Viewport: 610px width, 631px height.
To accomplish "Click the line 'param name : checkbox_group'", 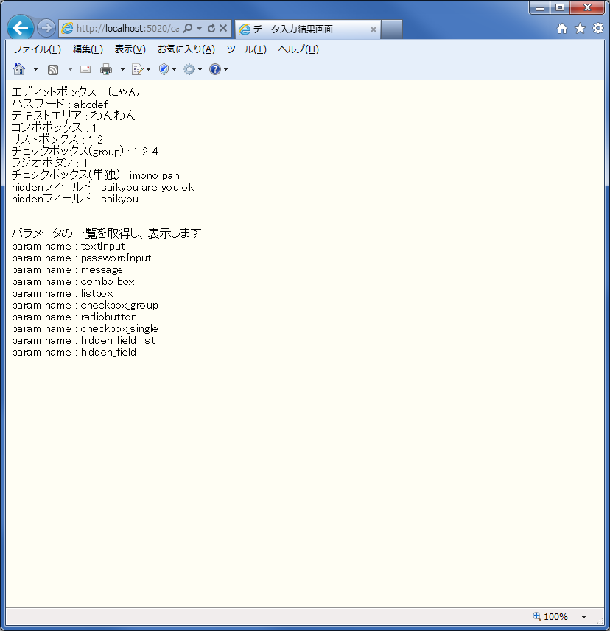I will [x=85, y=305].
